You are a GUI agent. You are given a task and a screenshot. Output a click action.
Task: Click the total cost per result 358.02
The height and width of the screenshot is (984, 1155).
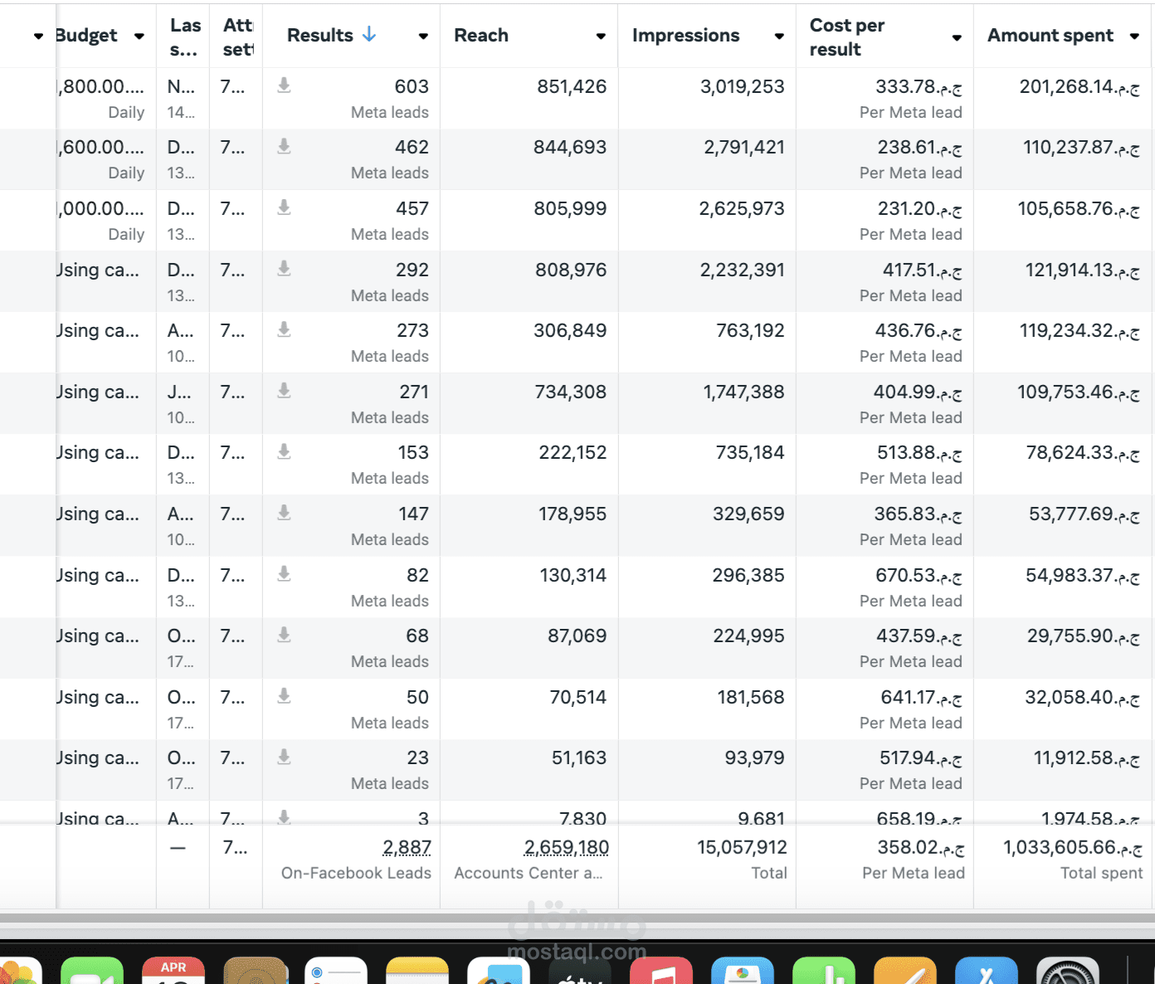[x=921, y=847]
